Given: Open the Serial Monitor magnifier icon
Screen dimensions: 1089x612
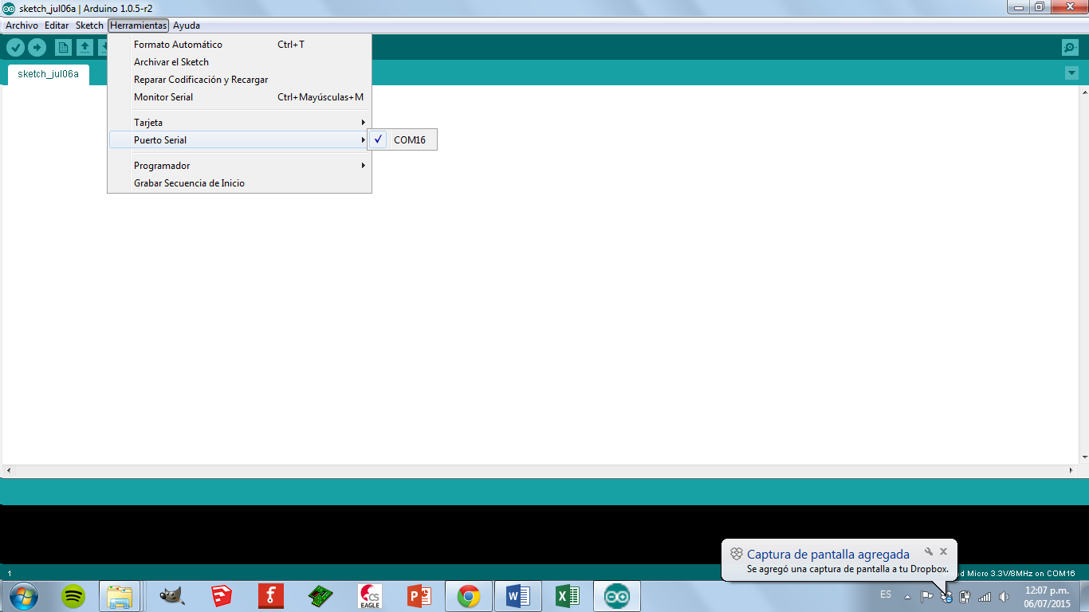Looking at the screenshot, I should click(1071, 48).
